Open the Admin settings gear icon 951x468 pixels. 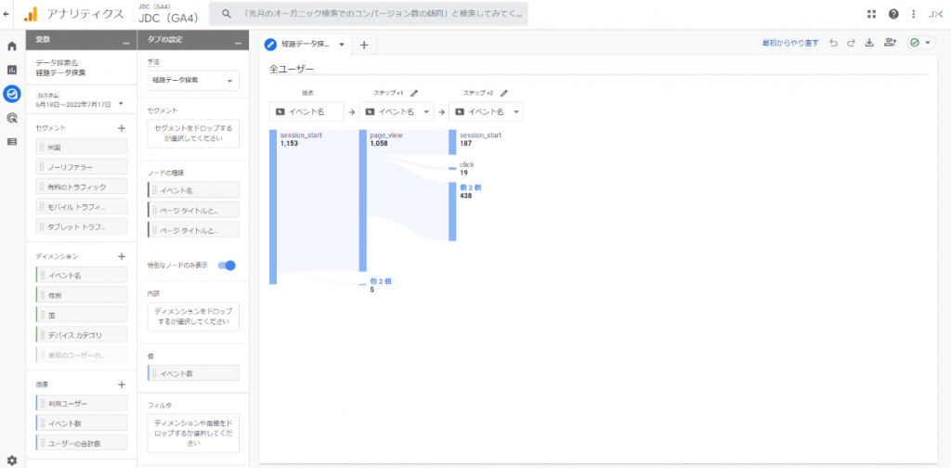click(x=11, y=461)
